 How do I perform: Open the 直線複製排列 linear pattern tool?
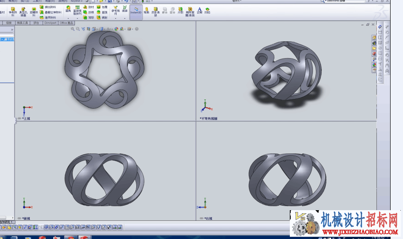point(77,11)
